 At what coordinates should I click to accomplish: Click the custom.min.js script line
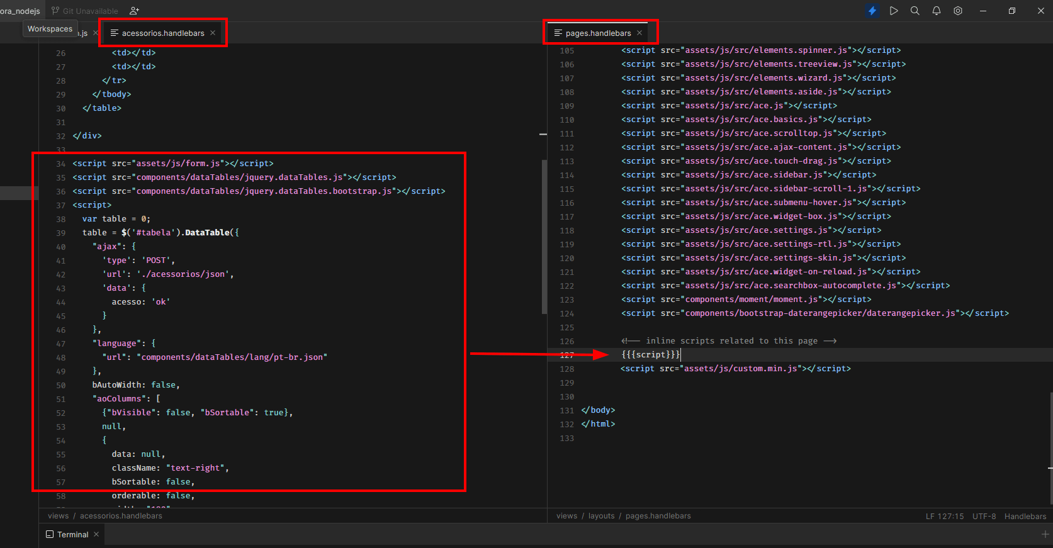tap(736, 369)
